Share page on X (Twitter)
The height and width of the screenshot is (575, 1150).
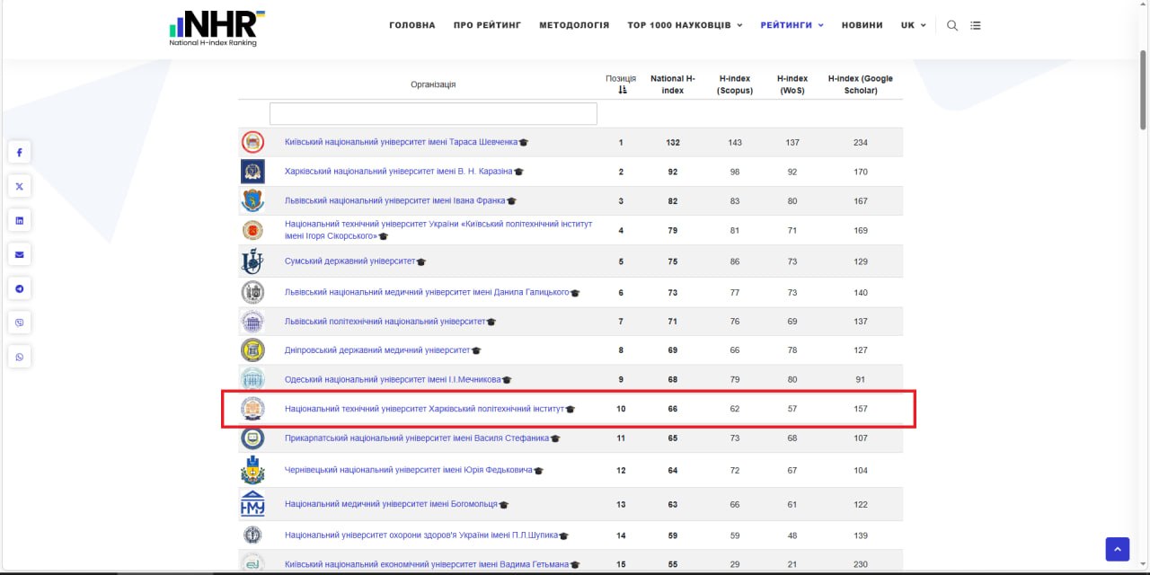(x=19, y=187)
